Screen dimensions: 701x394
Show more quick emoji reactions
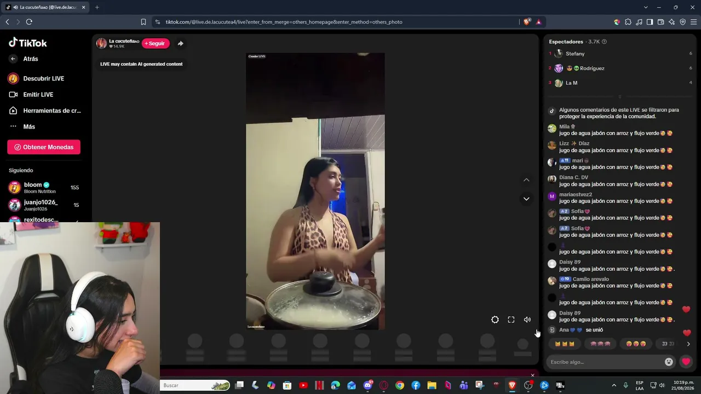click(688, 344)
